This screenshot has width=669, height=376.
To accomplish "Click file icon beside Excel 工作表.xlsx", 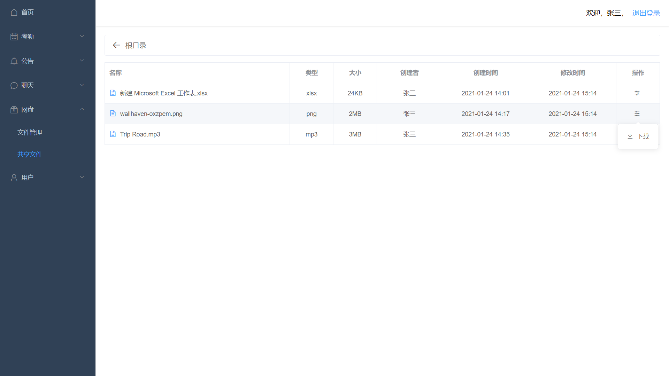I will [x=113, y=93].
